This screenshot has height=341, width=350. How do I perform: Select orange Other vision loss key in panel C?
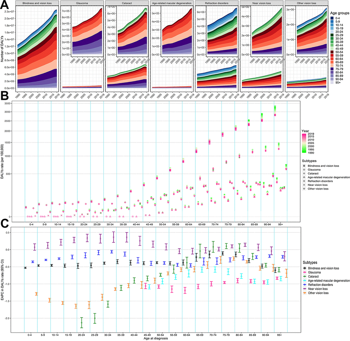pyautogui.click(x=305, y=293)
